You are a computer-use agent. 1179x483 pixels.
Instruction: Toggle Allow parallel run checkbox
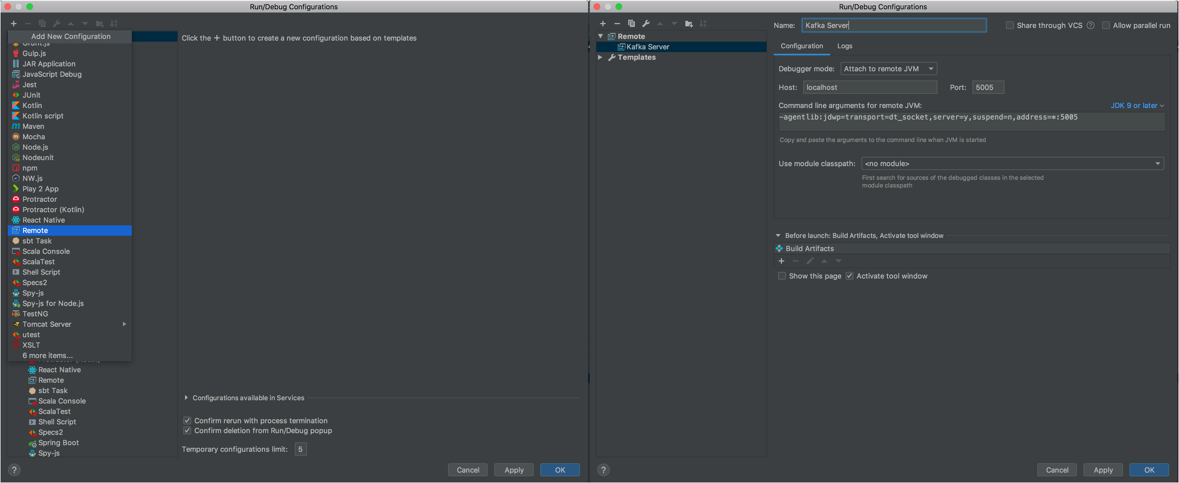pos(1105,25)
